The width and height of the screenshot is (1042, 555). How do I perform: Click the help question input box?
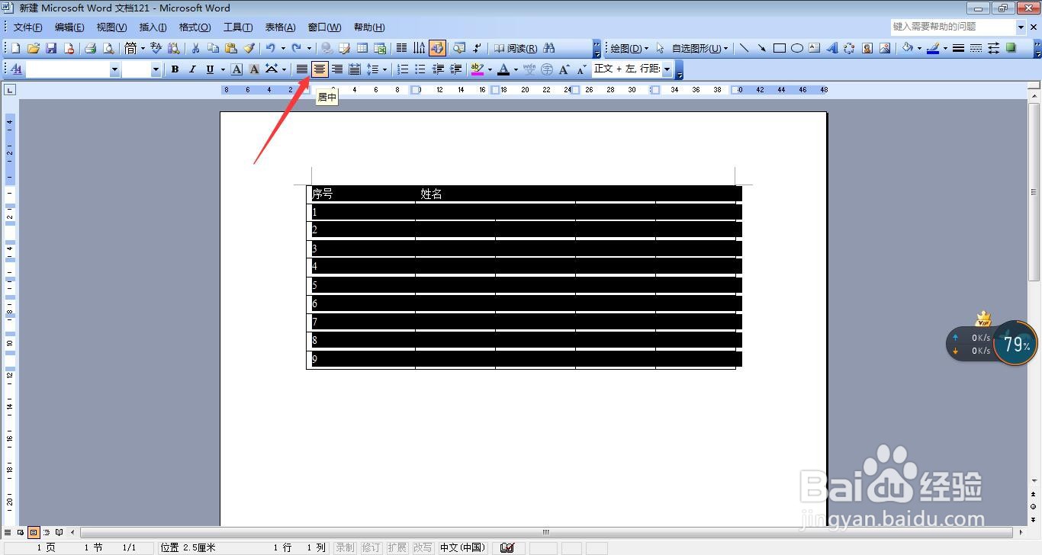[953, 27]
